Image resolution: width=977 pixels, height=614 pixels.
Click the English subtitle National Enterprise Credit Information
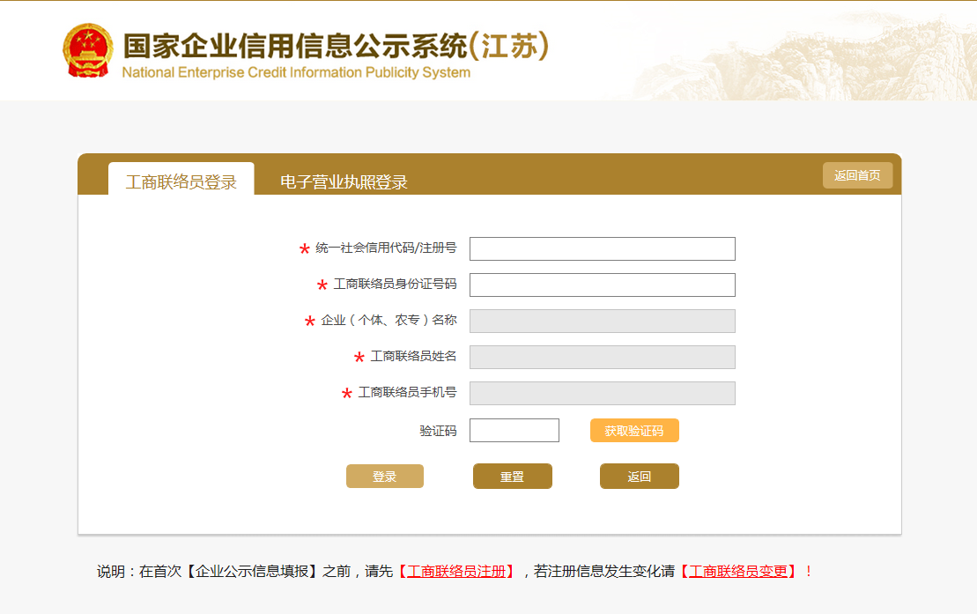pos(296,73)
